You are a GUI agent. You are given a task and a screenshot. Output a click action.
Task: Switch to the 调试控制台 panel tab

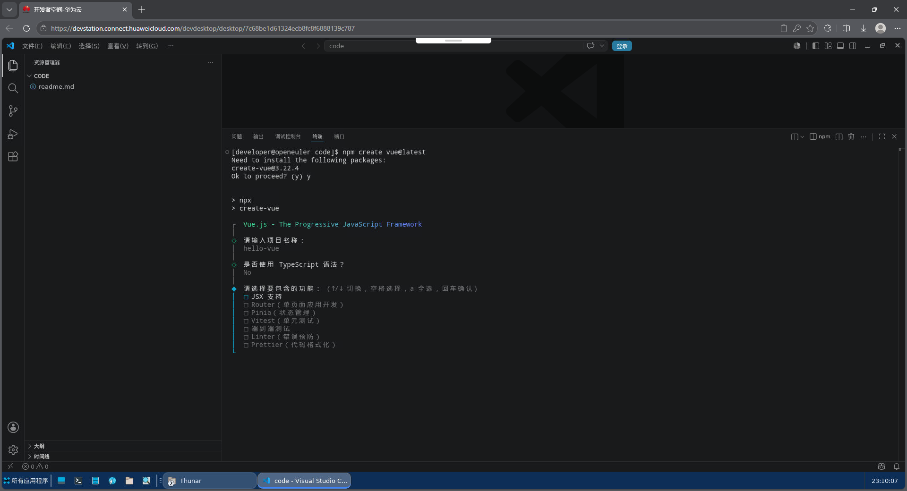pos(288,136)
